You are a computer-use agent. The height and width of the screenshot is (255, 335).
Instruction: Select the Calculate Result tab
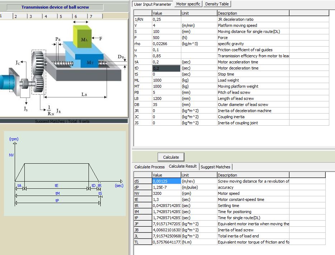[183, 166]
